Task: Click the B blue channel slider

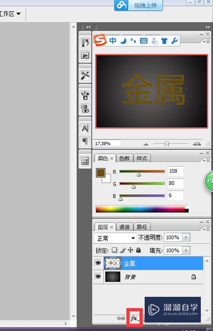Action: pyautogui.click(x=142, y=196)
